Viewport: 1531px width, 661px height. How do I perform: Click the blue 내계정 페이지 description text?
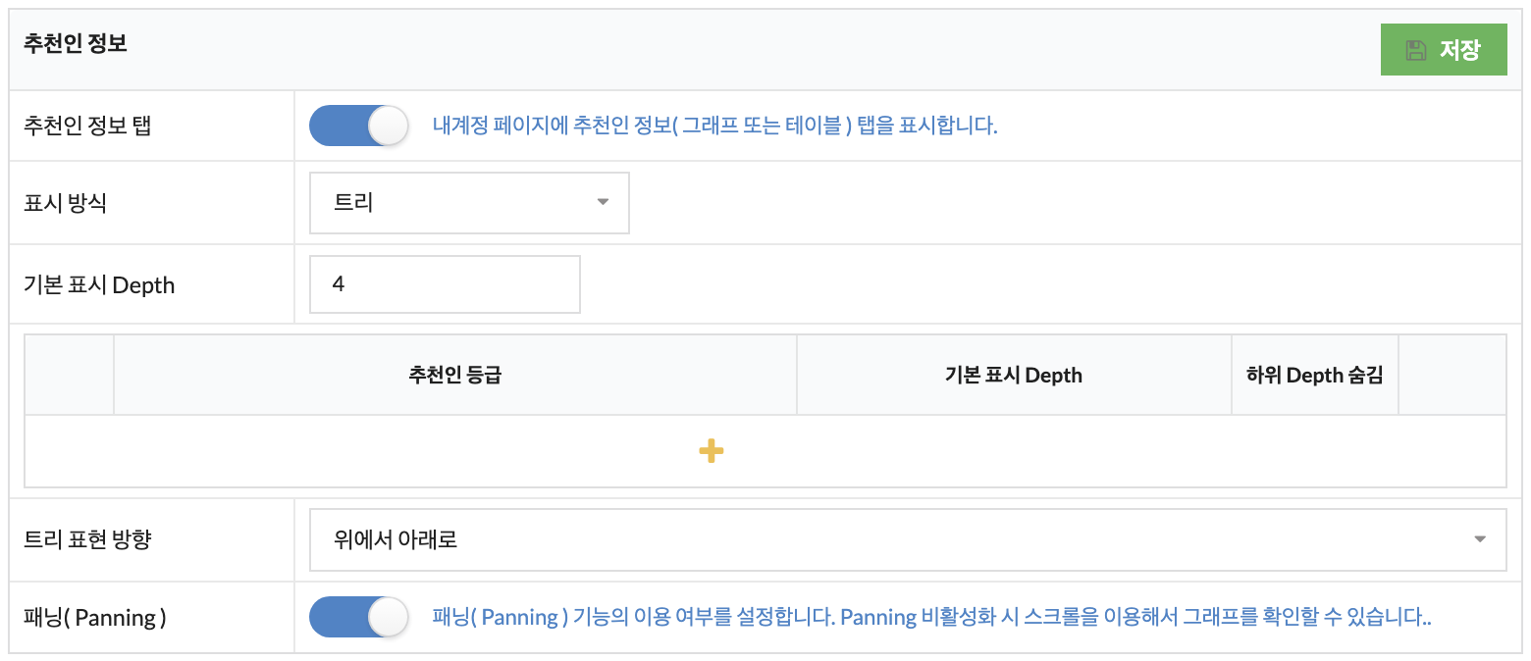pyautogui.click(x=714, y=126)
